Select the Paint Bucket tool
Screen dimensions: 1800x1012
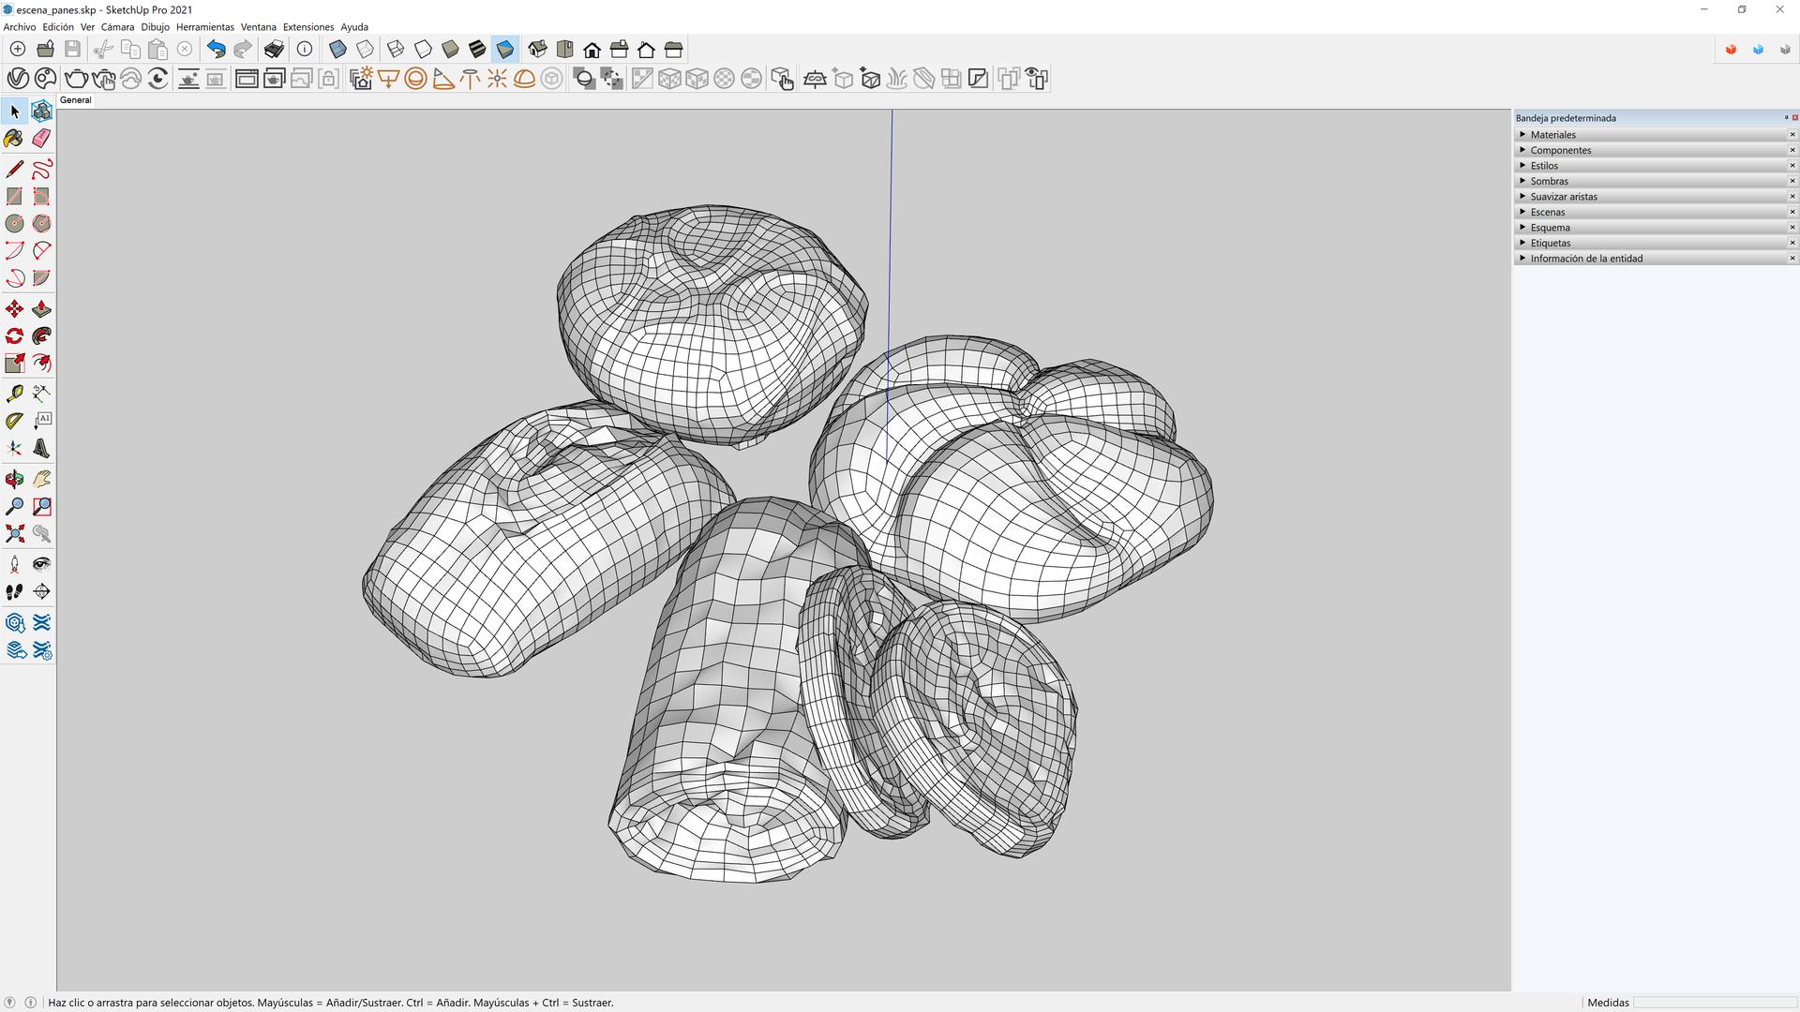pos(14,139)
